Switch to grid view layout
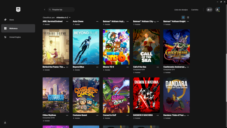Image resolution: width=227 pixels, height=128 pixels. click(183, 17)
